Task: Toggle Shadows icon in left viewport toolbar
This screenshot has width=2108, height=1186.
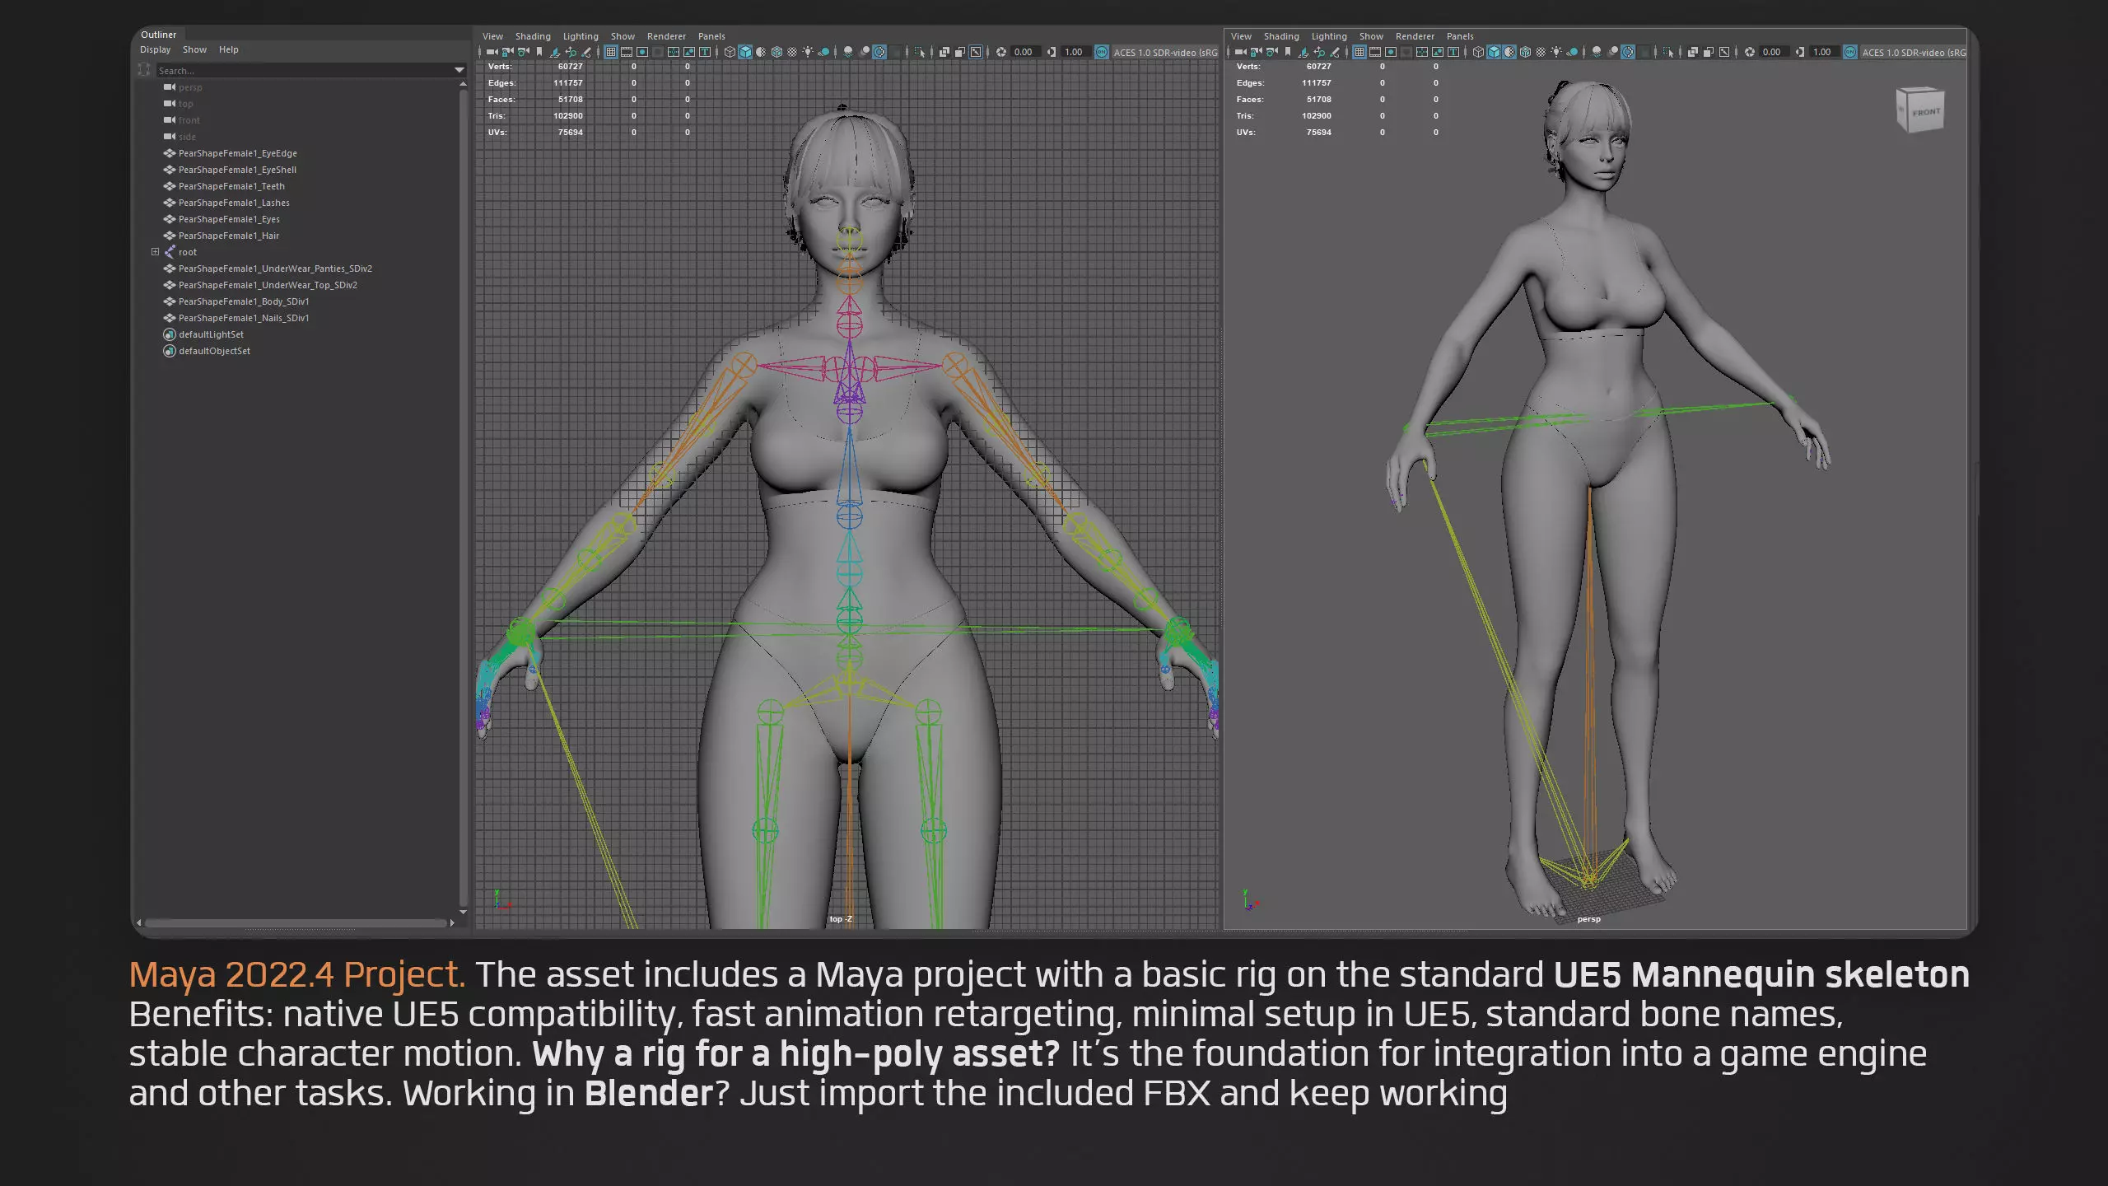Action: (823, 52)
